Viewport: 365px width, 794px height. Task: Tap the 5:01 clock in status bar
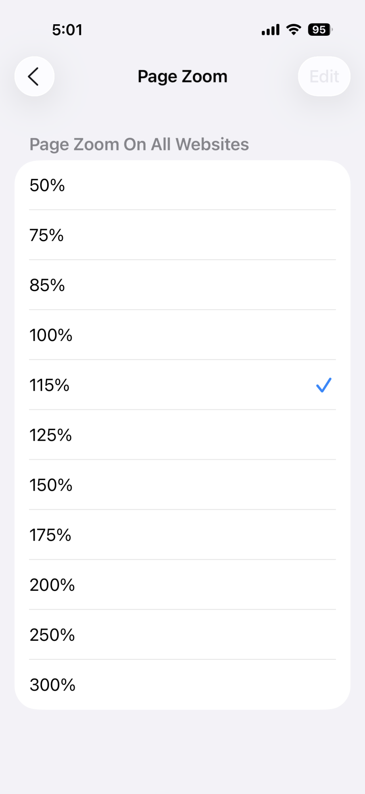[x=67, y=30]
